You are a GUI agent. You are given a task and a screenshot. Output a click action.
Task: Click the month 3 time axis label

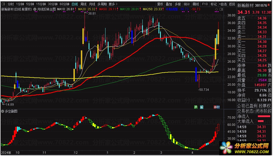(x=161, y=153)
